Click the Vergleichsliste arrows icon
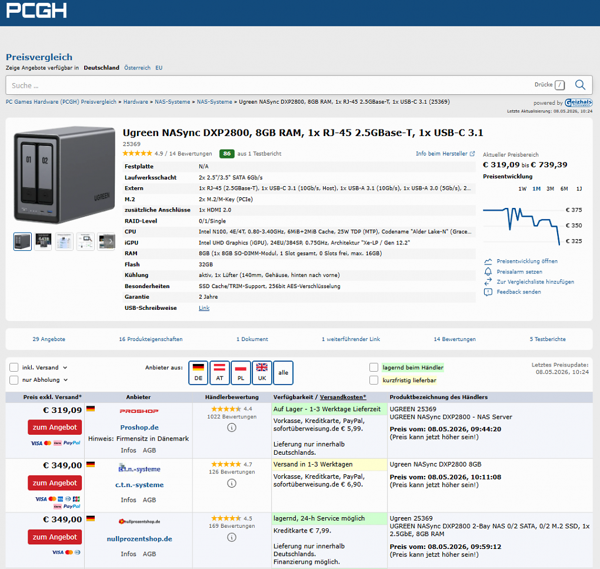Screen dimensions: 600x569 [488, 282]
